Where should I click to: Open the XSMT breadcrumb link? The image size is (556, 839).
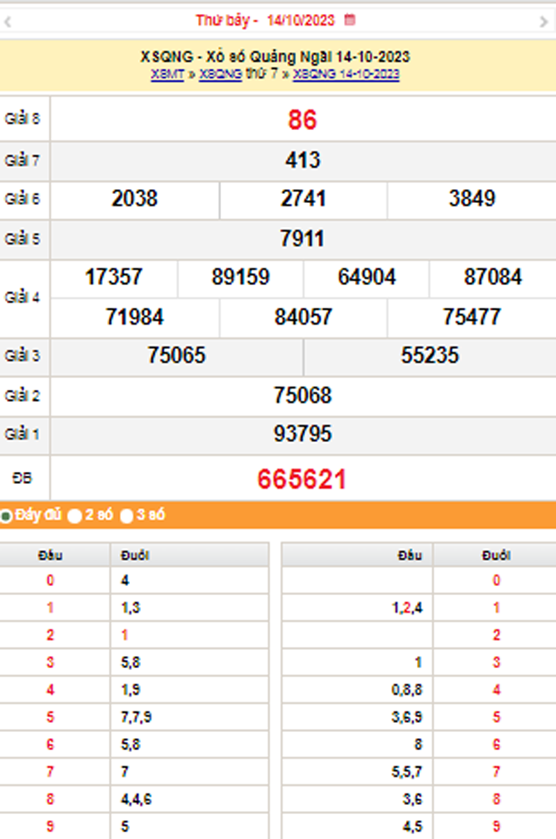tap(167, 74)
